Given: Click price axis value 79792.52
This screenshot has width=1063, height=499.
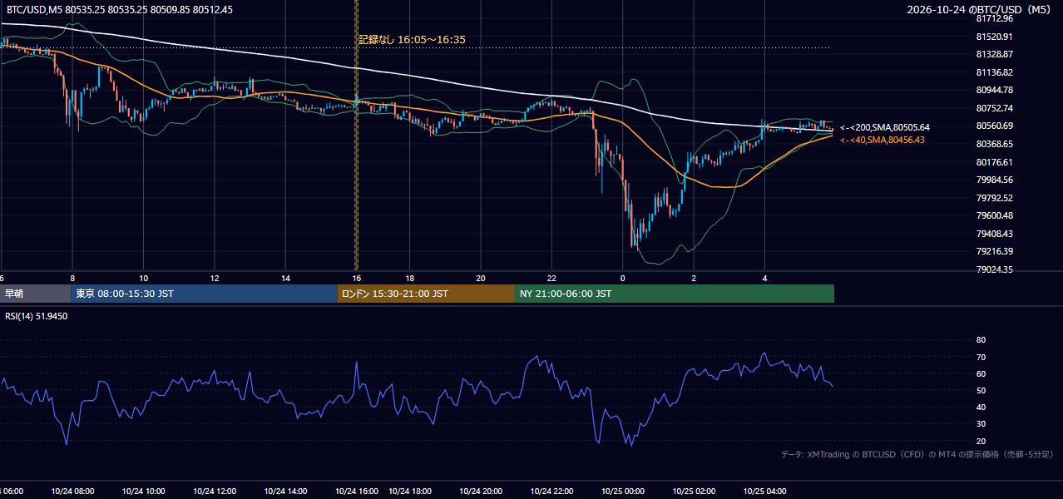Looking at the screenshot, I should 994,198.
